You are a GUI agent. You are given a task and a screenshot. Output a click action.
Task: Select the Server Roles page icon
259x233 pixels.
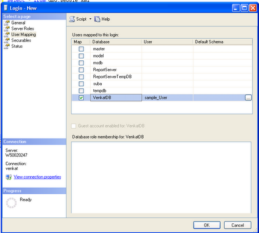tap(7, 28)
